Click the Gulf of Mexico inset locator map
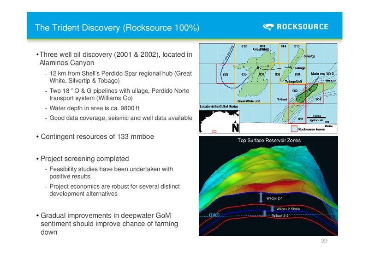Viewport: 369px width, 261px height. 219,122
